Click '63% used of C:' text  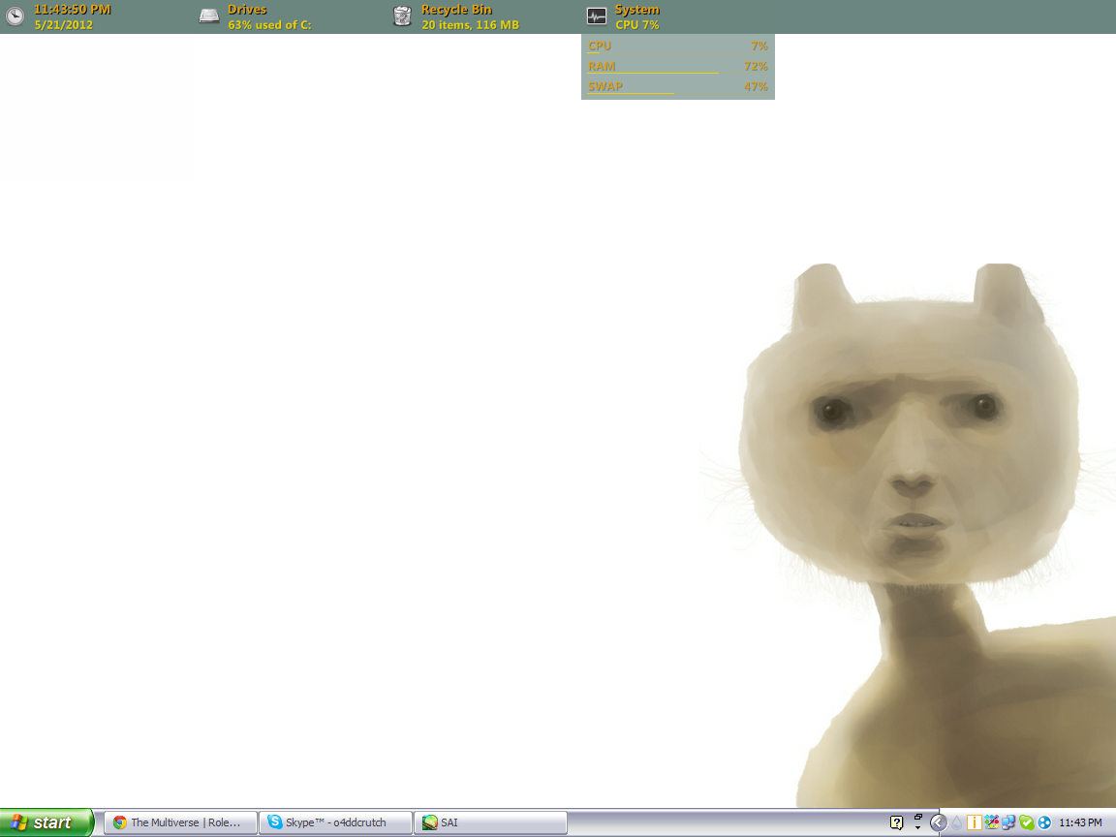(x=269, y=25)
